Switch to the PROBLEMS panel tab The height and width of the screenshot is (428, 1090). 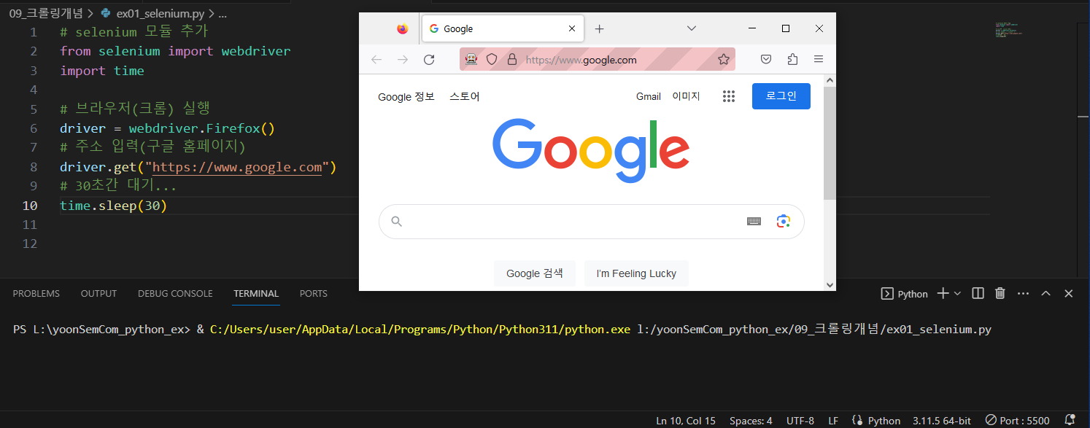click(36, 294)
